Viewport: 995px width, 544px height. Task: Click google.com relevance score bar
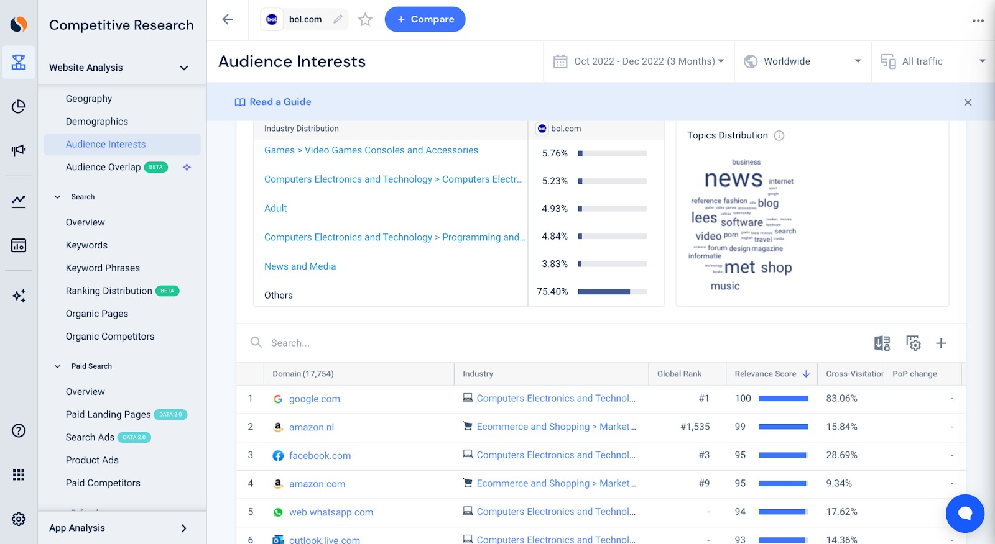coord(783,399)
